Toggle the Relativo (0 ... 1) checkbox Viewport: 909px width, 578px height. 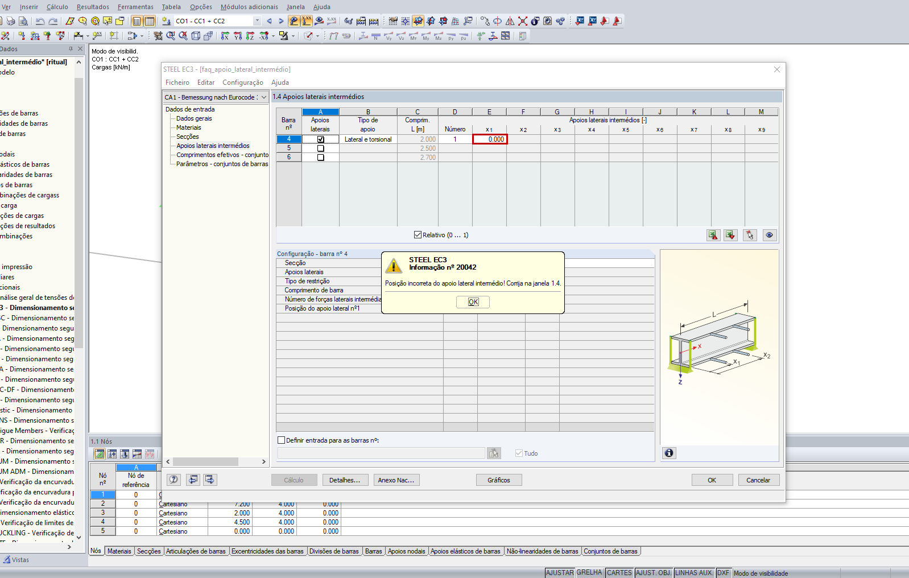tap(418, 235)
